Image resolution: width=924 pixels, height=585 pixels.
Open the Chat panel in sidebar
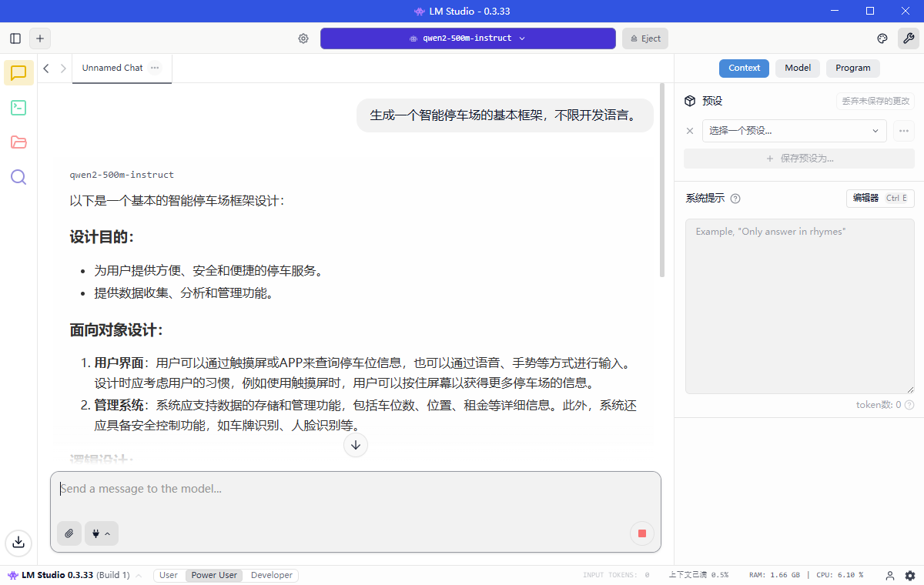[x=18, y=73]
